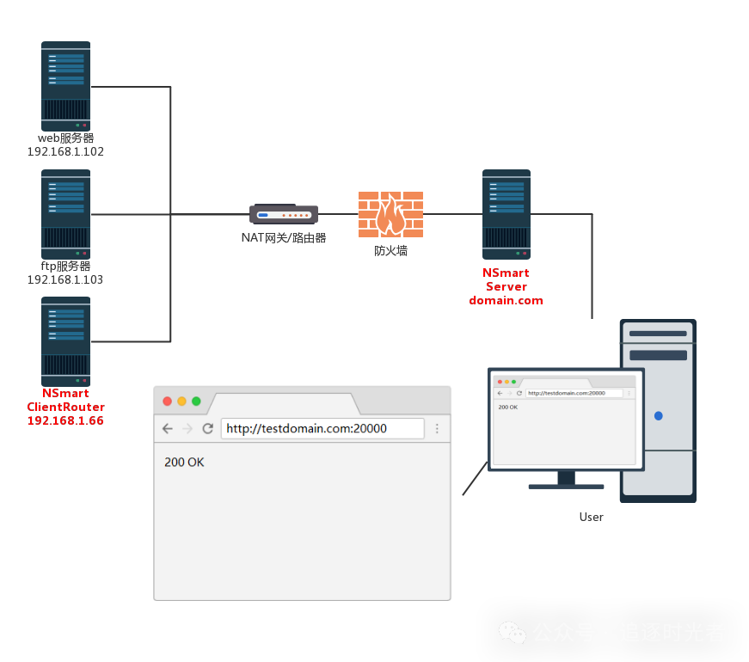749x662 pixels.
Task: Click the blue power light on tower
Action: coord(658,415)
